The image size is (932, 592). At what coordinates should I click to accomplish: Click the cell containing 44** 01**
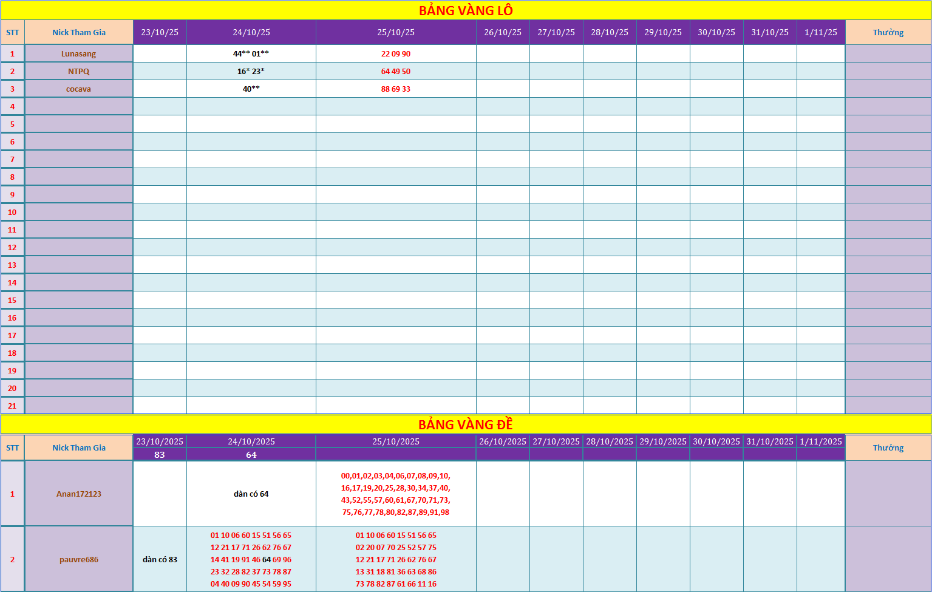pyautogui.click(x=251, y=54)
